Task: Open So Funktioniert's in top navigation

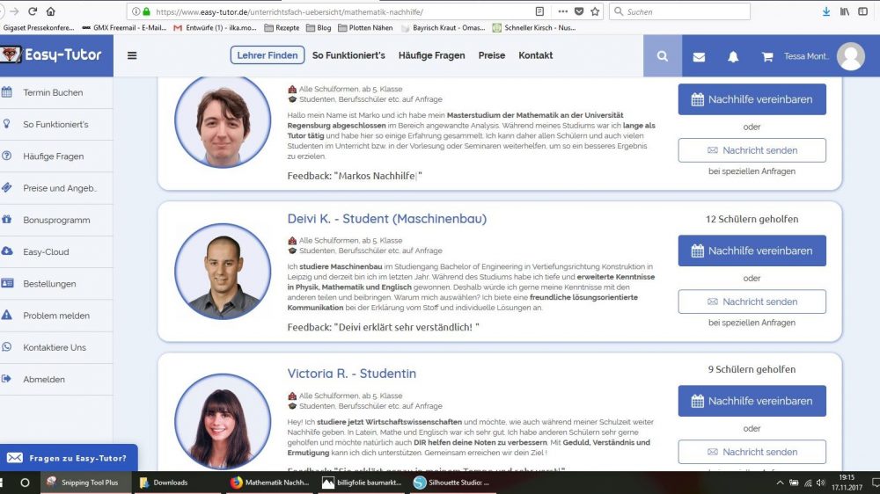Action: pyautogui.click(x=348, y=55)
